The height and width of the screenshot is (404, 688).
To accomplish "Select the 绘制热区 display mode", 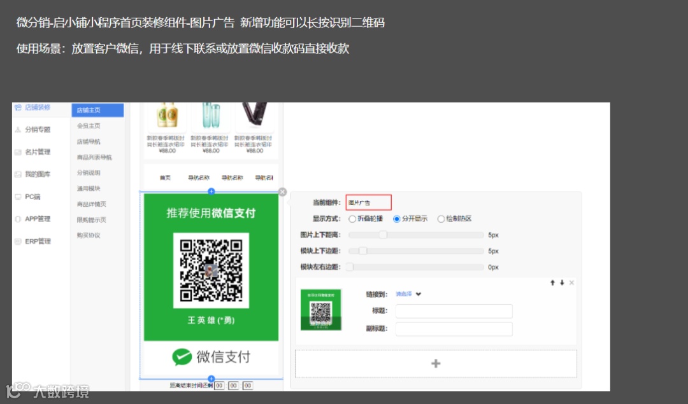I will coord(441,219).
